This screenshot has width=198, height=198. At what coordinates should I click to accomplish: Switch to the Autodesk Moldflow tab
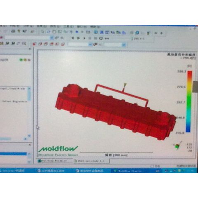55,160
